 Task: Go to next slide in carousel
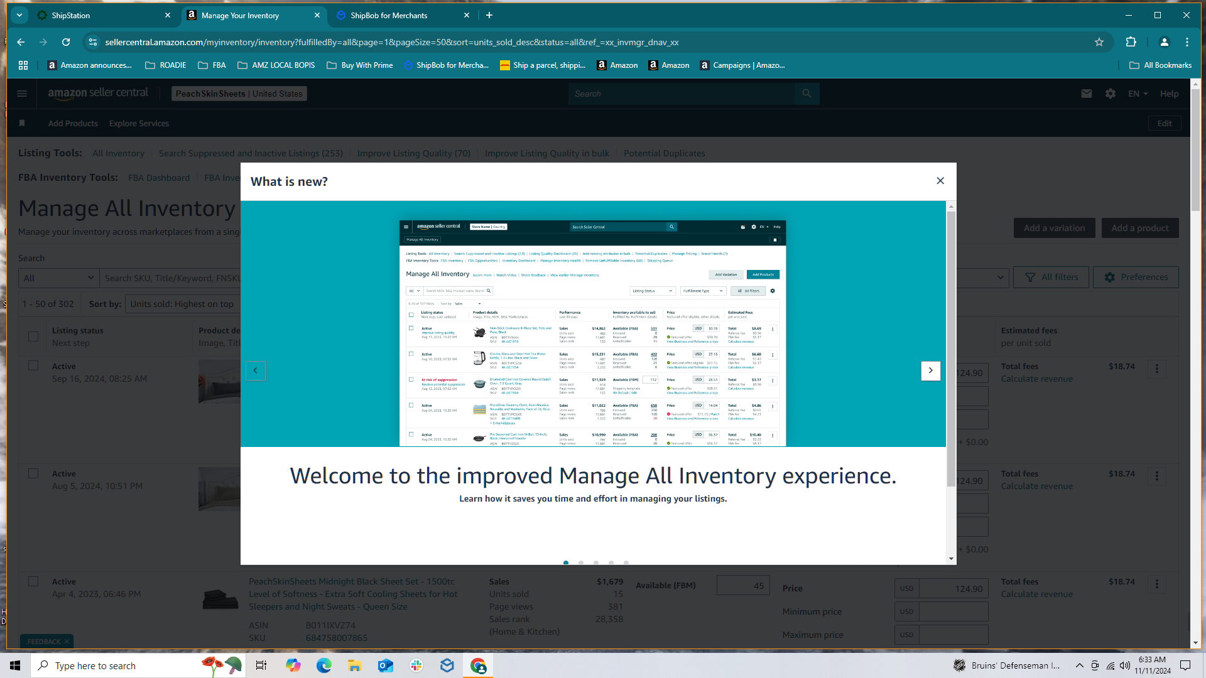[x=930, y=370]
